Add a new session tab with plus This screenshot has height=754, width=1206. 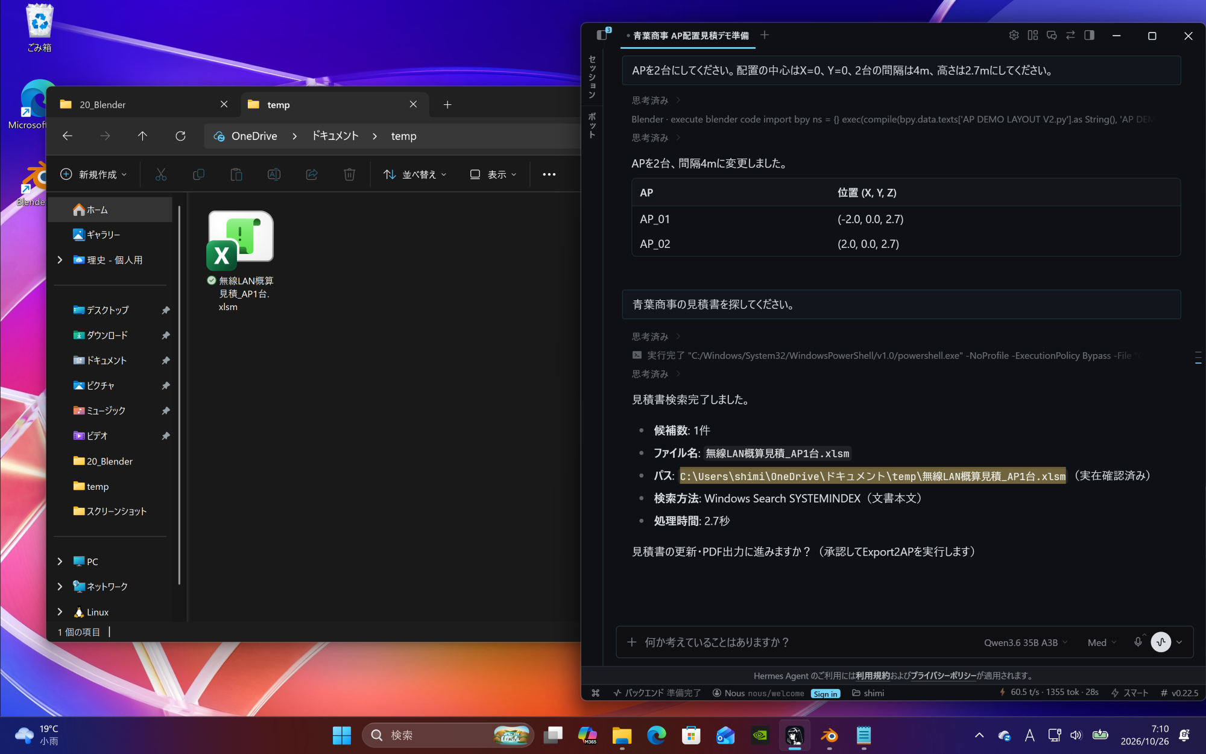click(x=765, y=35)
